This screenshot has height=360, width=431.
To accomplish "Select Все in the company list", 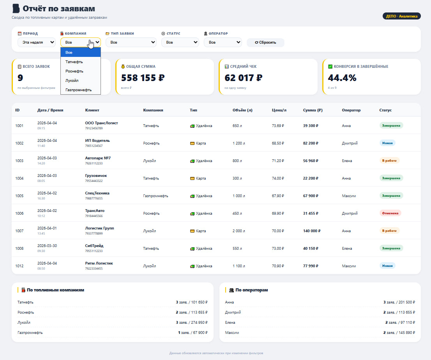I will point(81,53).
